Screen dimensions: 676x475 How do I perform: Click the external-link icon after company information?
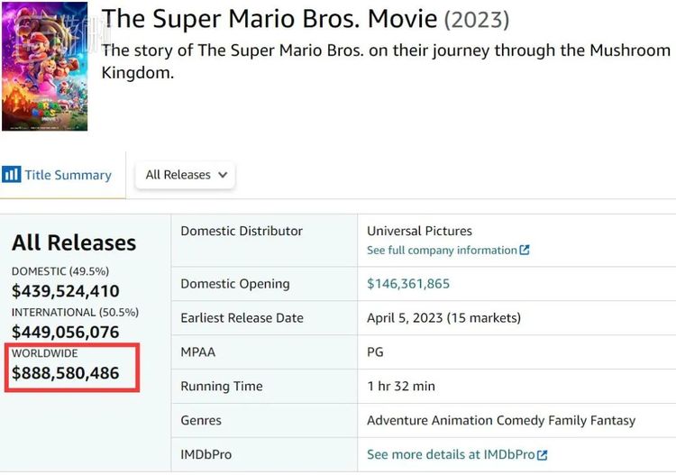tap(525, 250)
